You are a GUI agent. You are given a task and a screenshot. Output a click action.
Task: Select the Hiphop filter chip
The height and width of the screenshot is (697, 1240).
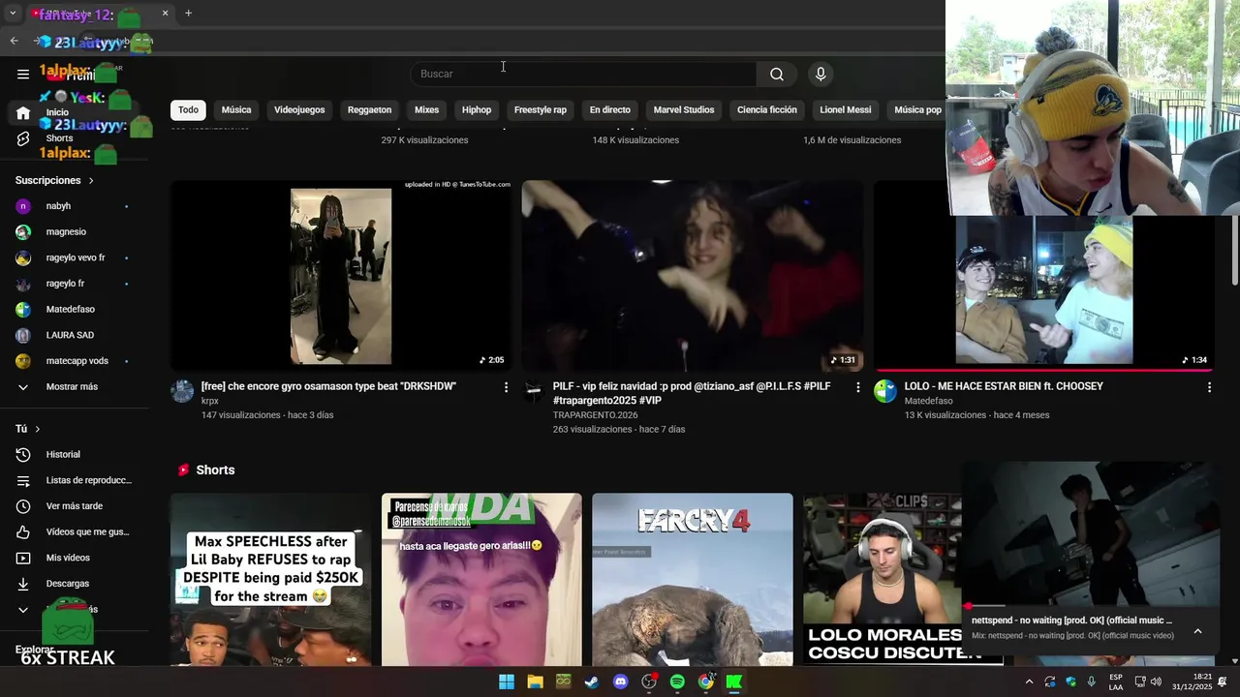(x=477, y=109)
